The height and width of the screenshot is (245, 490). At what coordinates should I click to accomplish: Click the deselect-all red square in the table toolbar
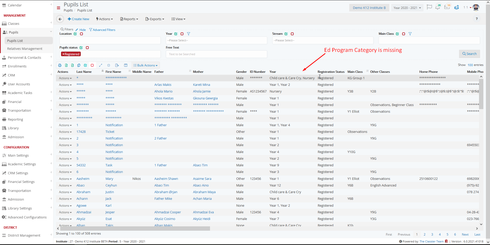coord(92,65)
